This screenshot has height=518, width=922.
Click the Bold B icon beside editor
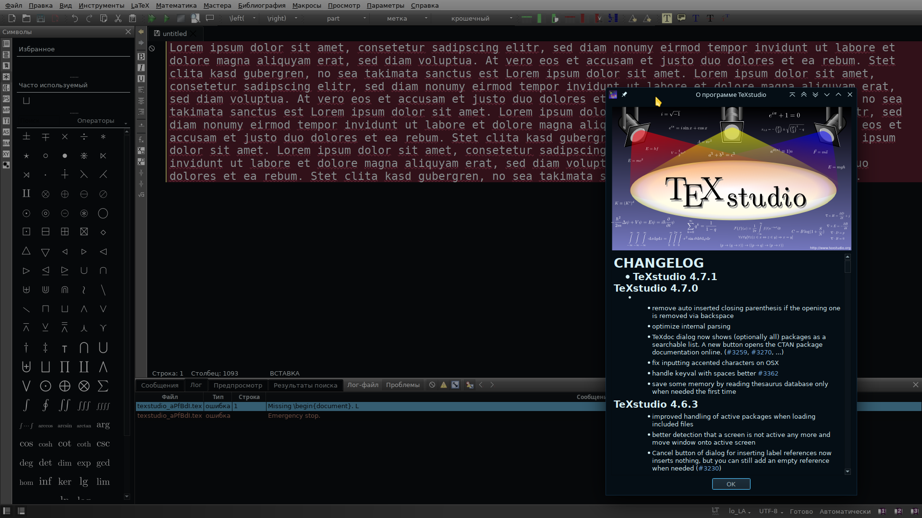point(141,57)
